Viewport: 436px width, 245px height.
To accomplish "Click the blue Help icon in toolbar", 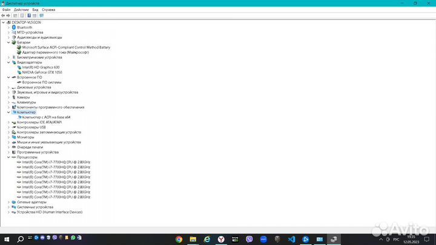I will tap(28, 16).
